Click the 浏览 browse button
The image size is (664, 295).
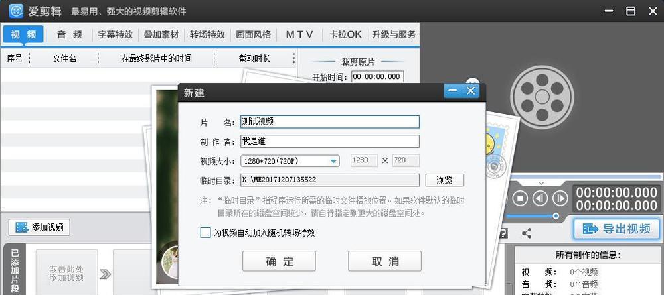(445, 180)
